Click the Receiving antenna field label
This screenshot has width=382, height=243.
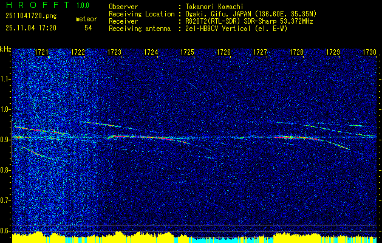pos(140,29)
